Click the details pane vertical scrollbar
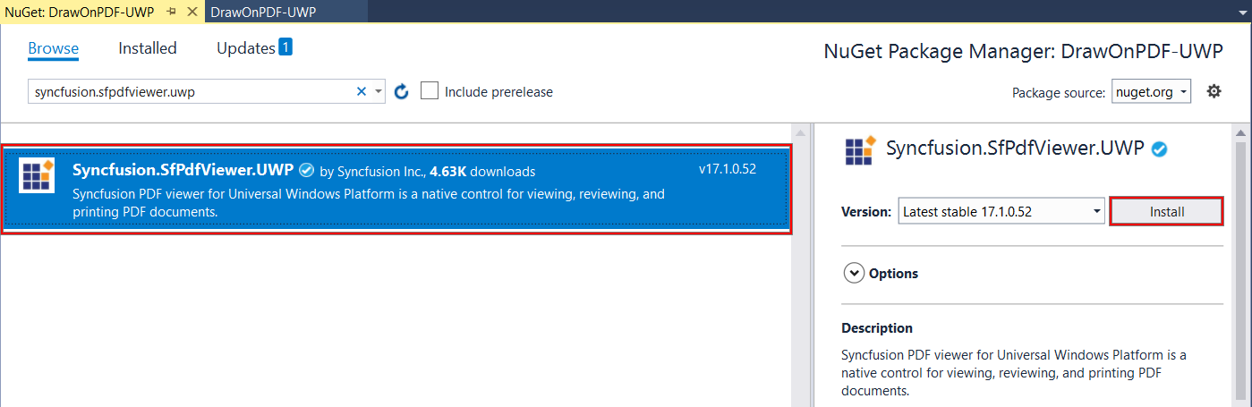The image size is (1252, 407). pos(1240,268)
